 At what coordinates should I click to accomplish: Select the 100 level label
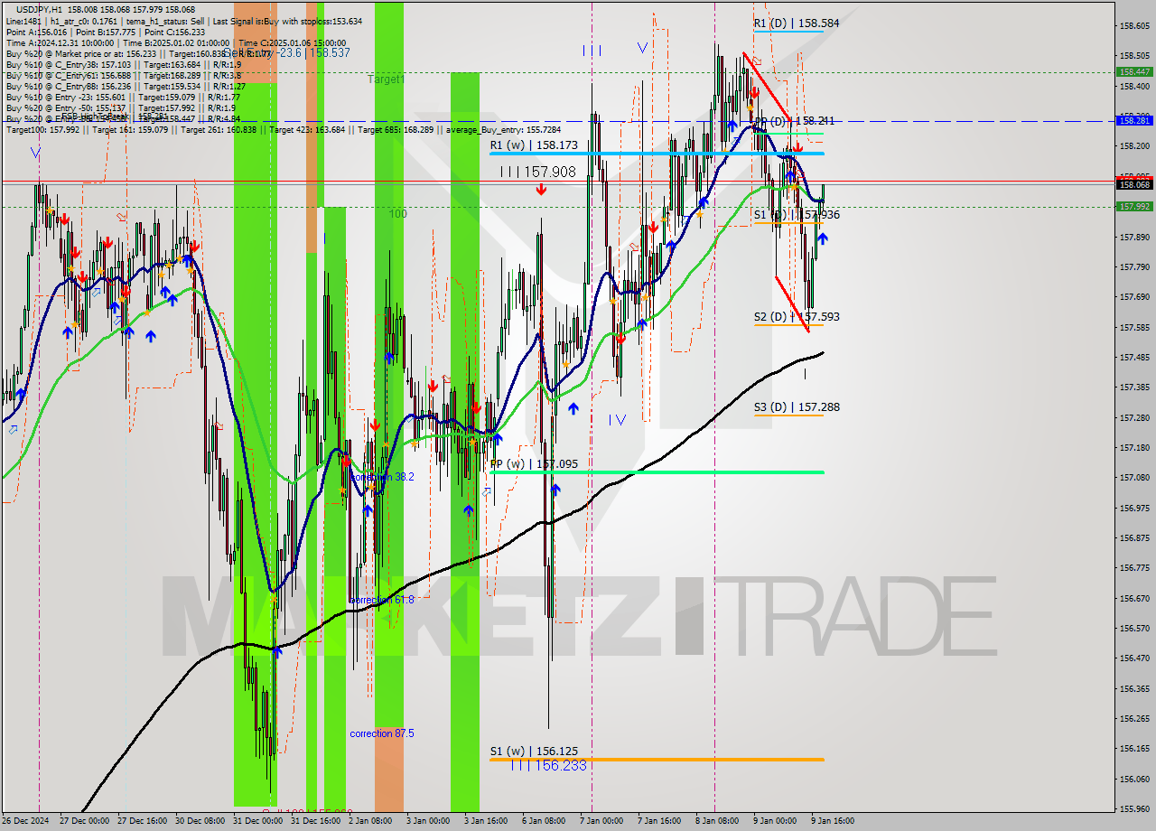[x=398, y=214]
